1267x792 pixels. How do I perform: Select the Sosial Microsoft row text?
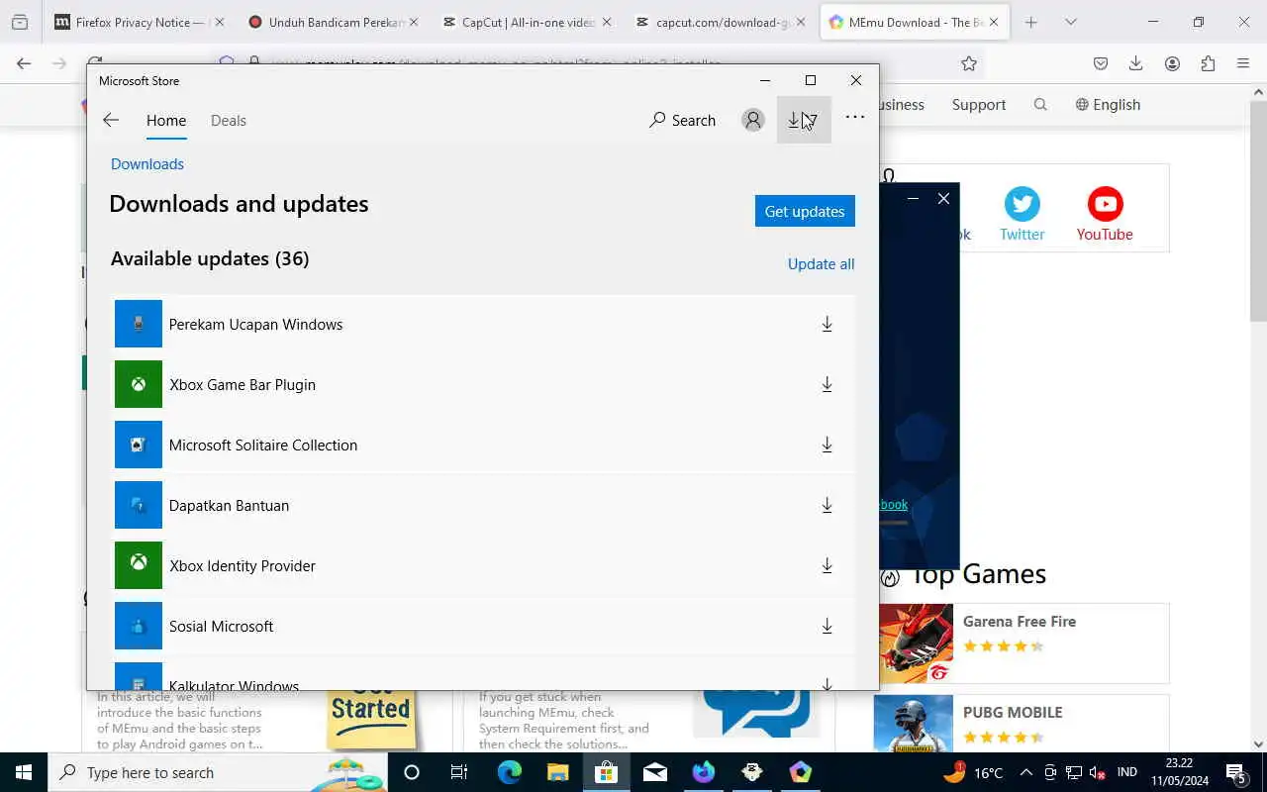coord(222,626)
